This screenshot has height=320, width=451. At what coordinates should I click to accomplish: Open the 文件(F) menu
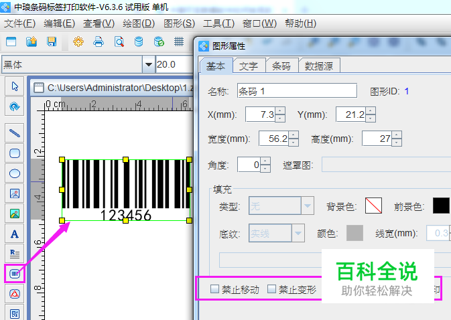click(19, 23)
